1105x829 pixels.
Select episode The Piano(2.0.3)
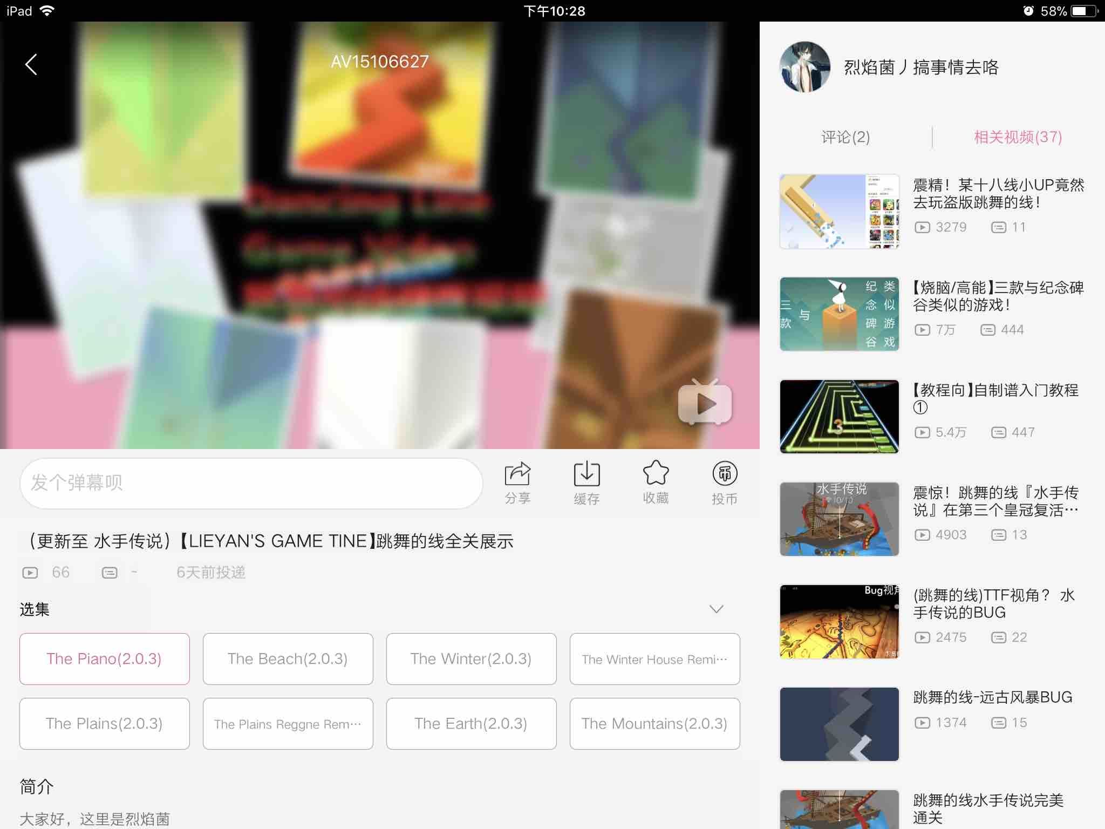click(x=105, y=659)
